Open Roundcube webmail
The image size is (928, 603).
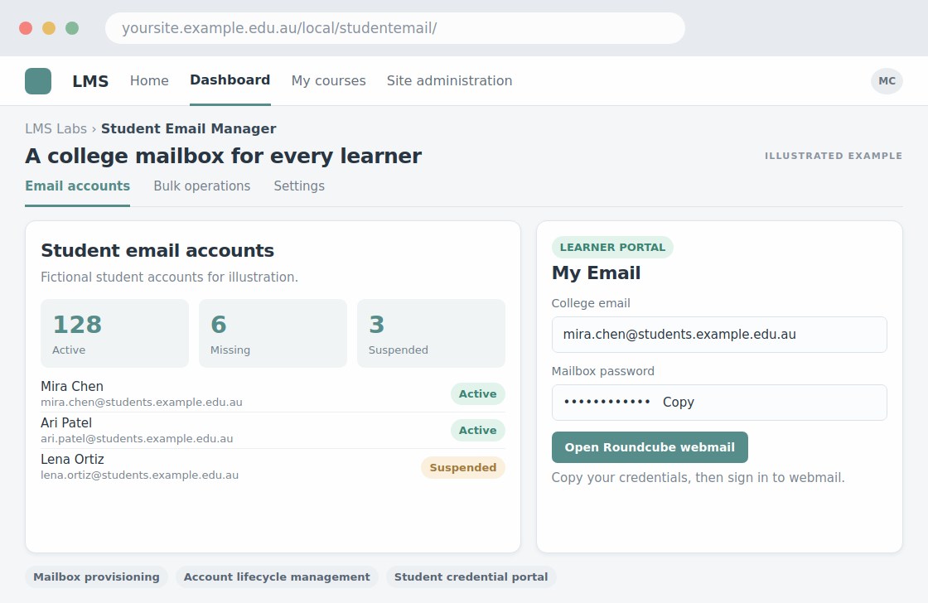[650, 447]
